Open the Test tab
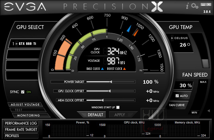 click(x=28, y=110)
